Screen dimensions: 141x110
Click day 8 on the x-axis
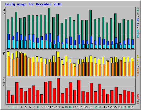[38, 107]
